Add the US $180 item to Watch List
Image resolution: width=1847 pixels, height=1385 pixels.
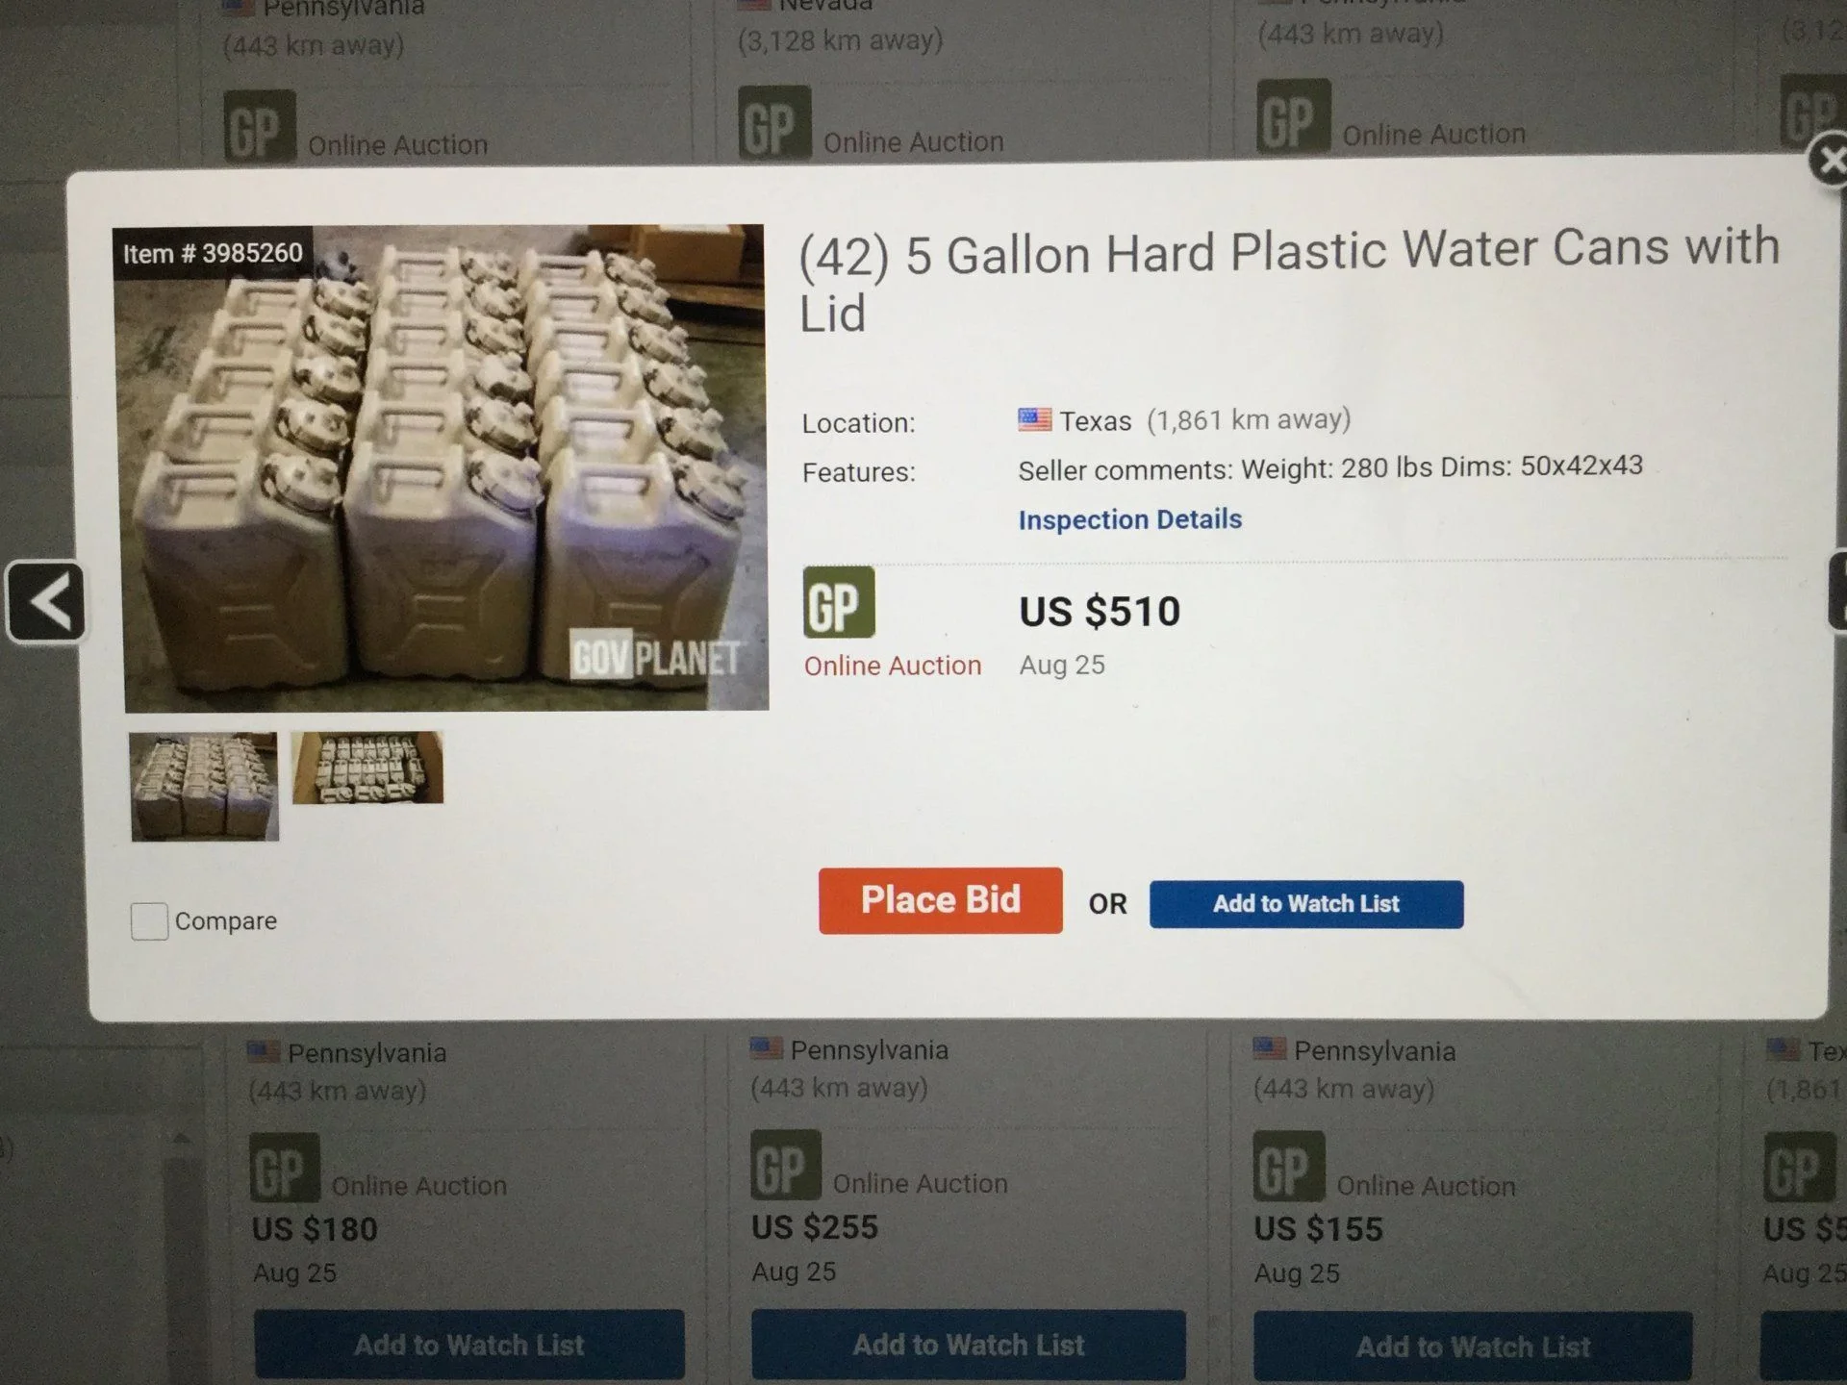(469, 1345)
